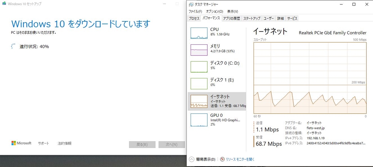Click the 1.1 Mbps send value
This screenshot has height=167, width=373.
[267, 130]
